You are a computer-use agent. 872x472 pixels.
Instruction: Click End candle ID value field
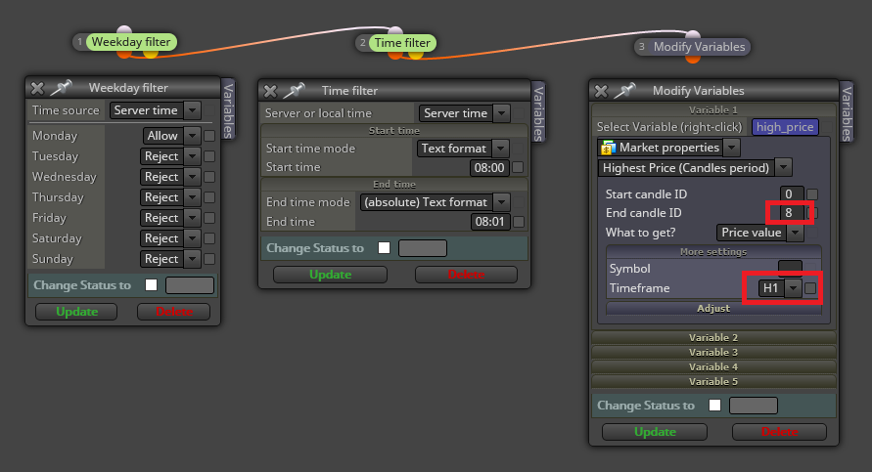(x=792, y=213)
